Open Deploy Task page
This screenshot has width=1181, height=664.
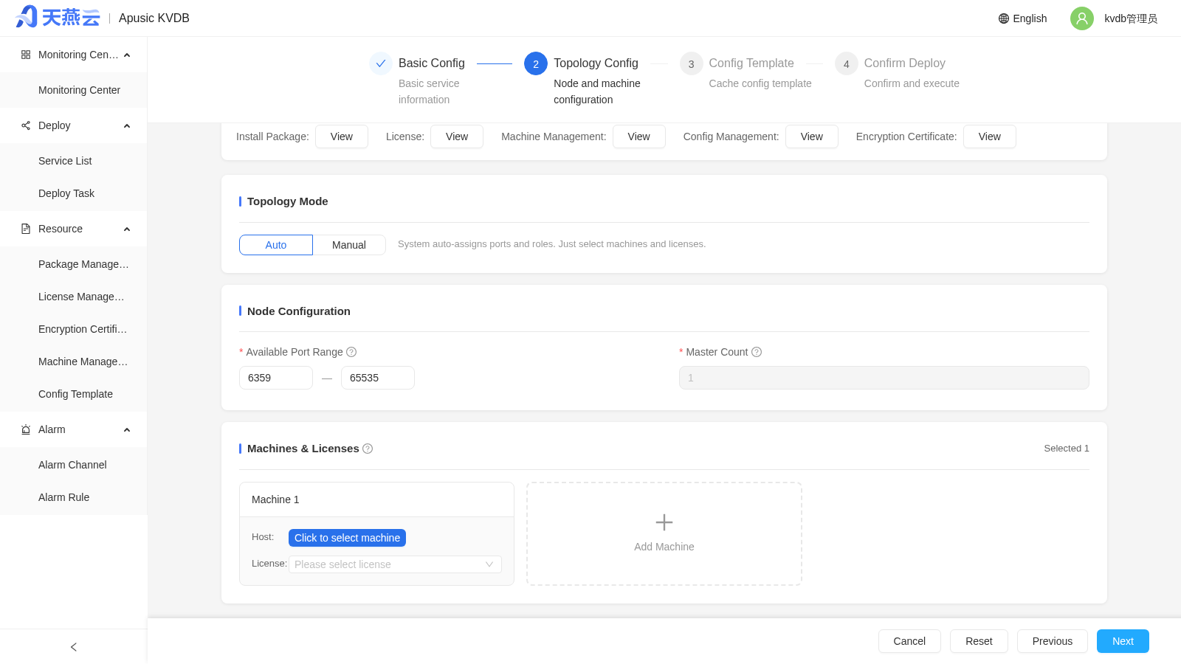pyautogui.click(x=74, y=193)
